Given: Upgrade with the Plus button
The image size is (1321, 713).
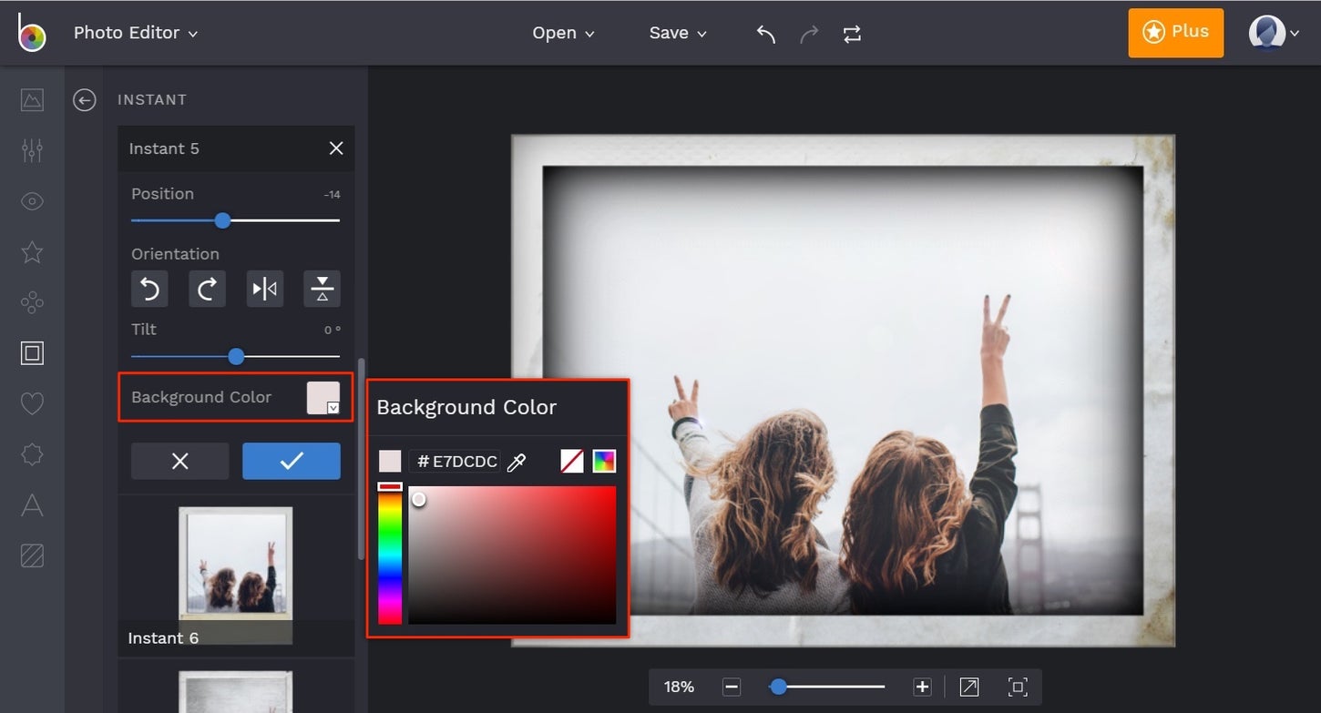Looking at the screenshot, I should pyautogui.click(x=1176, y=33).
